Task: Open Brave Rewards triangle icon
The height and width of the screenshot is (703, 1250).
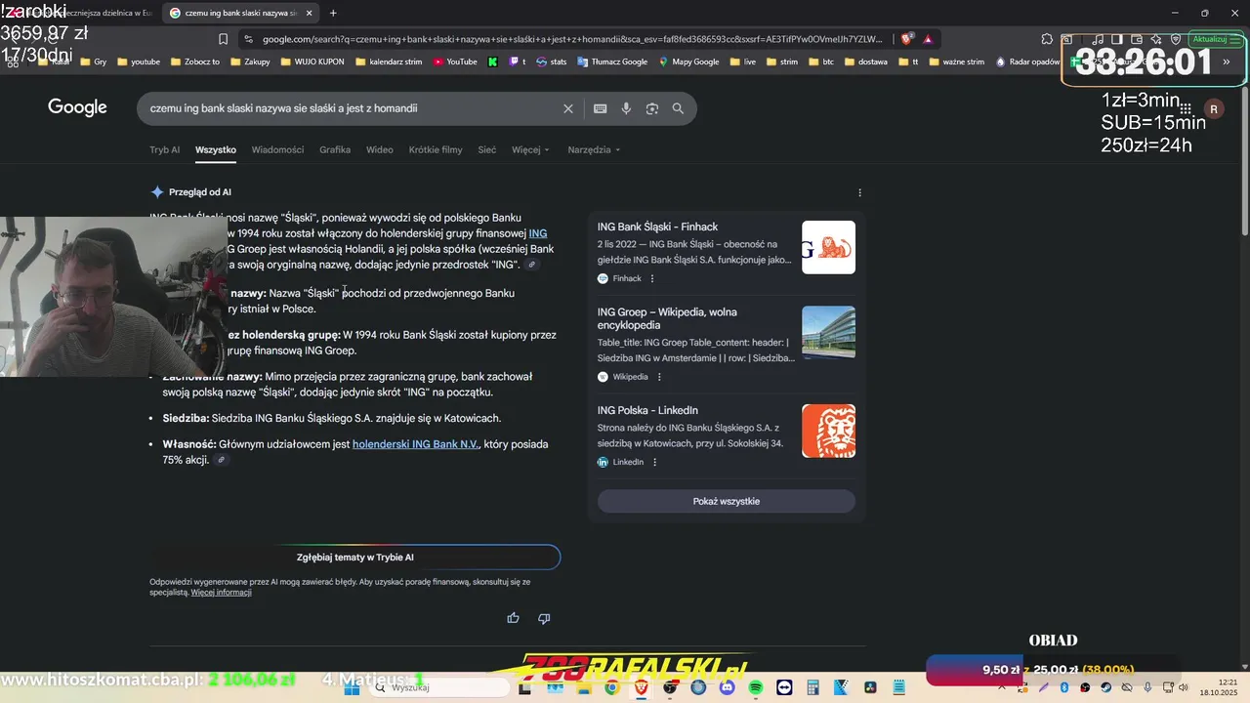Action: pyautogui.click(x=928, y=39)
